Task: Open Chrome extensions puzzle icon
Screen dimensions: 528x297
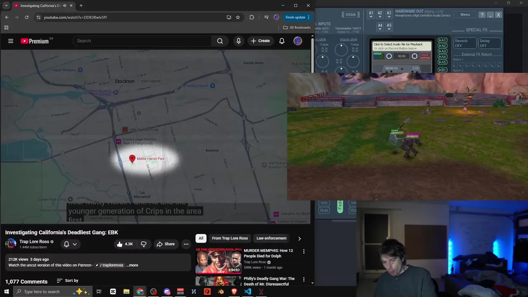Action: click(252, 17)
